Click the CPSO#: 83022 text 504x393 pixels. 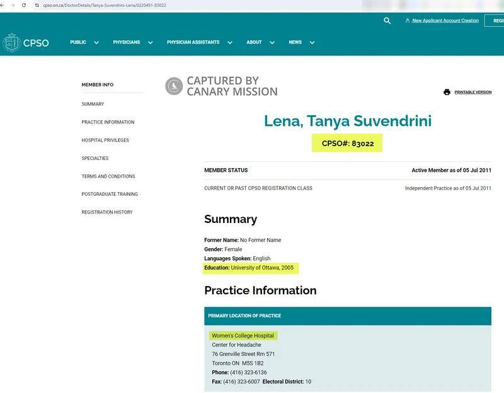pos(348,144)
